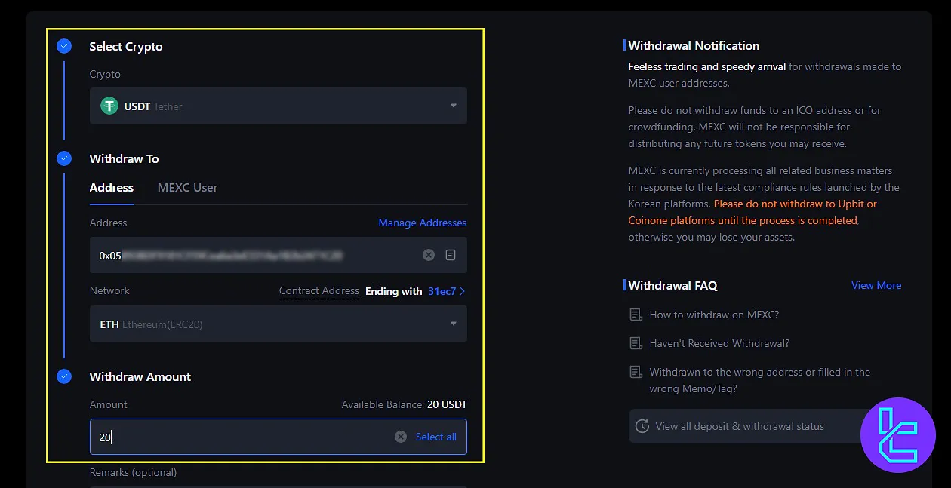Click the Available Balance 20 USDT text
Viewport: 951px width, 488px height.
[x=404, y=404]
